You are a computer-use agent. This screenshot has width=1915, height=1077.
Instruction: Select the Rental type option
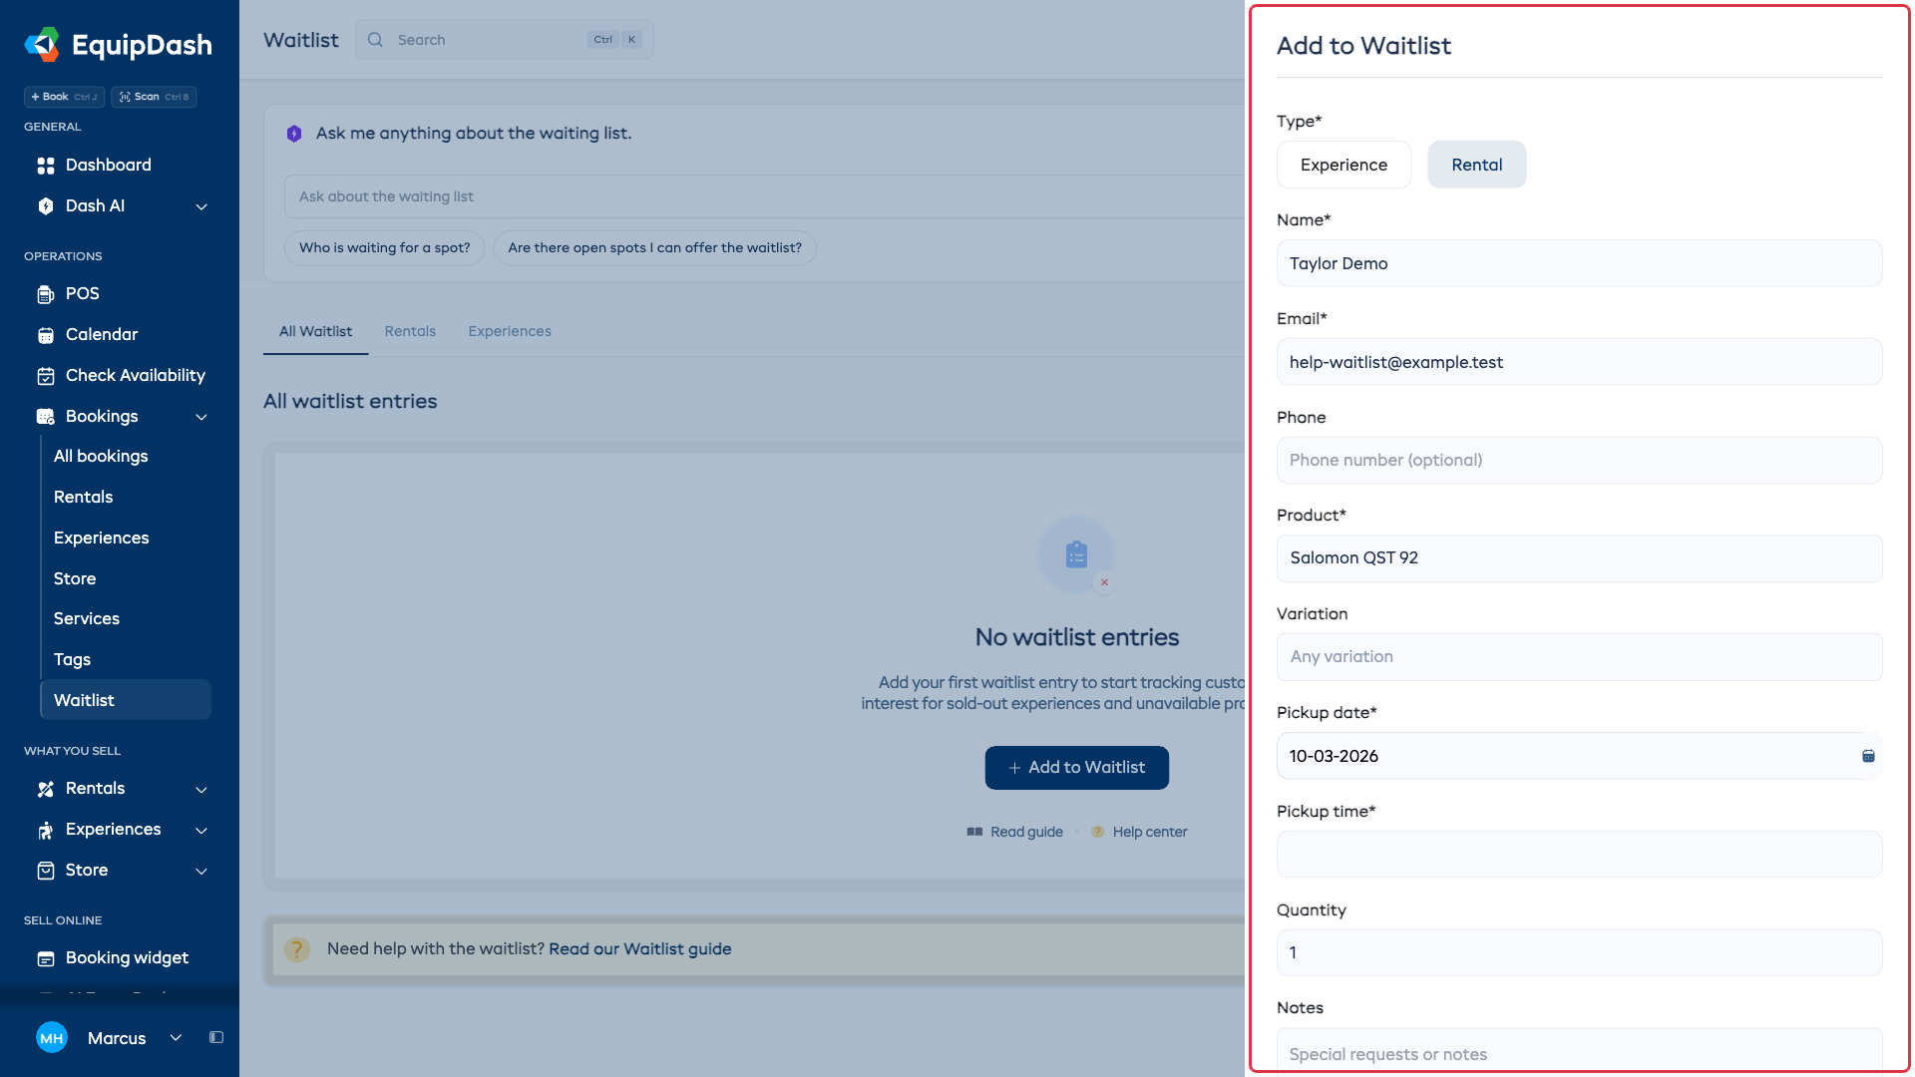click(x=1476, y=165)
